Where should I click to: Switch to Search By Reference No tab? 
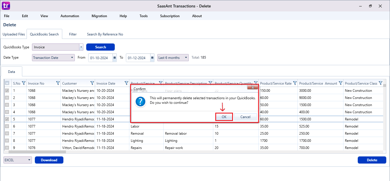pos(105,34)
